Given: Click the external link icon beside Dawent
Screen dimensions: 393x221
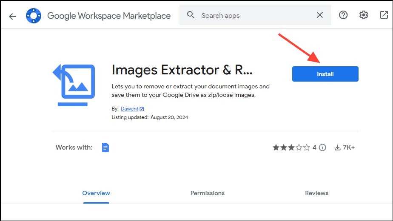Looking at the screenshot, I should click(x=142, y=109).
